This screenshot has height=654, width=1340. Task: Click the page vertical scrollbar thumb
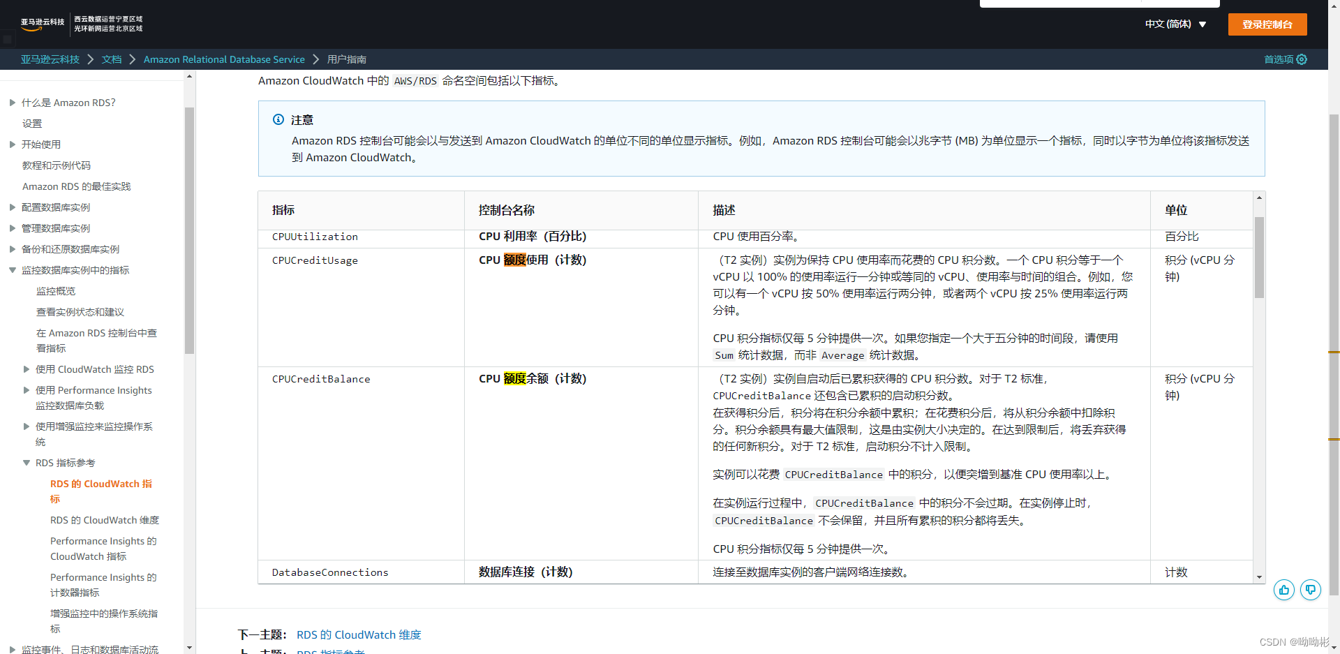click(x=1334, y=355)
